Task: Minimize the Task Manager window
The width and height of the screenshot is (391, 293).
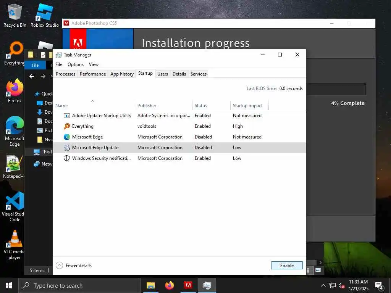Action: (263, 55)
